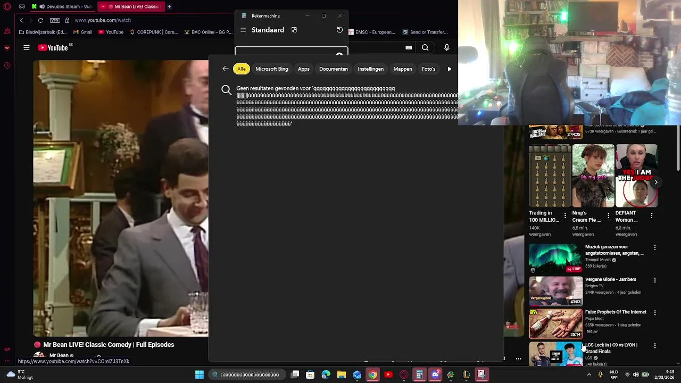Open the Gmail bookmark
The width and height of the screenshot is (681, 383).
pyautogui.click(x=82, y=32)
